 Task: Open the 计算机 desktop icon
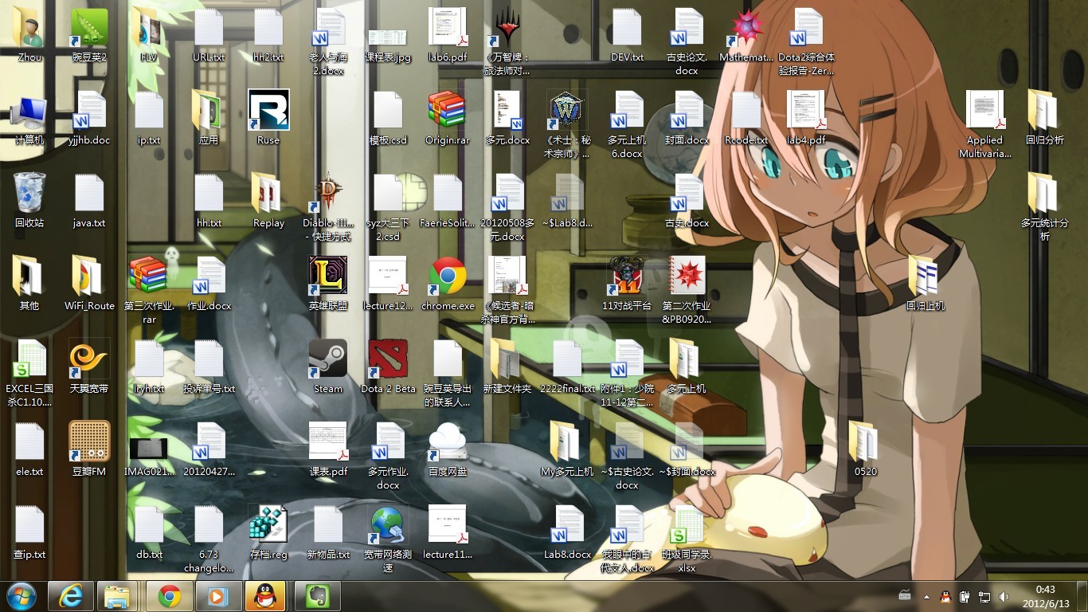click(x=29, y=110)
